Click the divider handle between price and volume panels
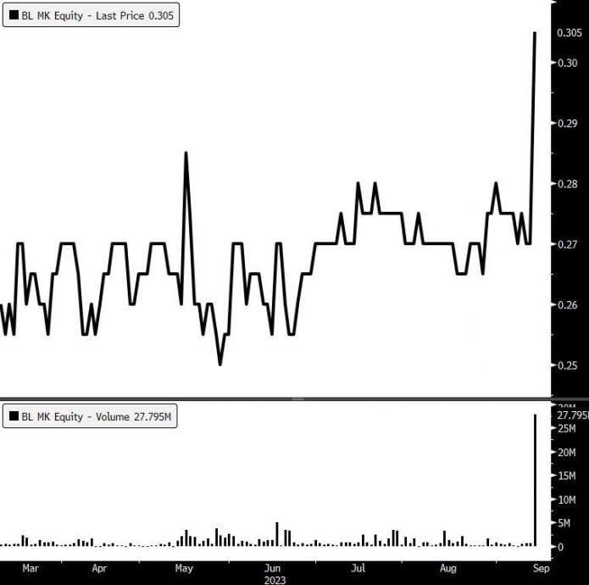Screen dimensions: 589x585 (297, 398)
